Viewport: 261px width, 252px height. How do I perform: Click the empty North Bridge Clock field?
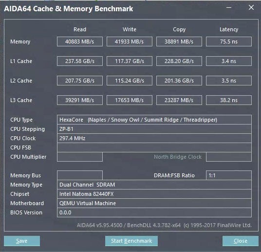[229, 157]
